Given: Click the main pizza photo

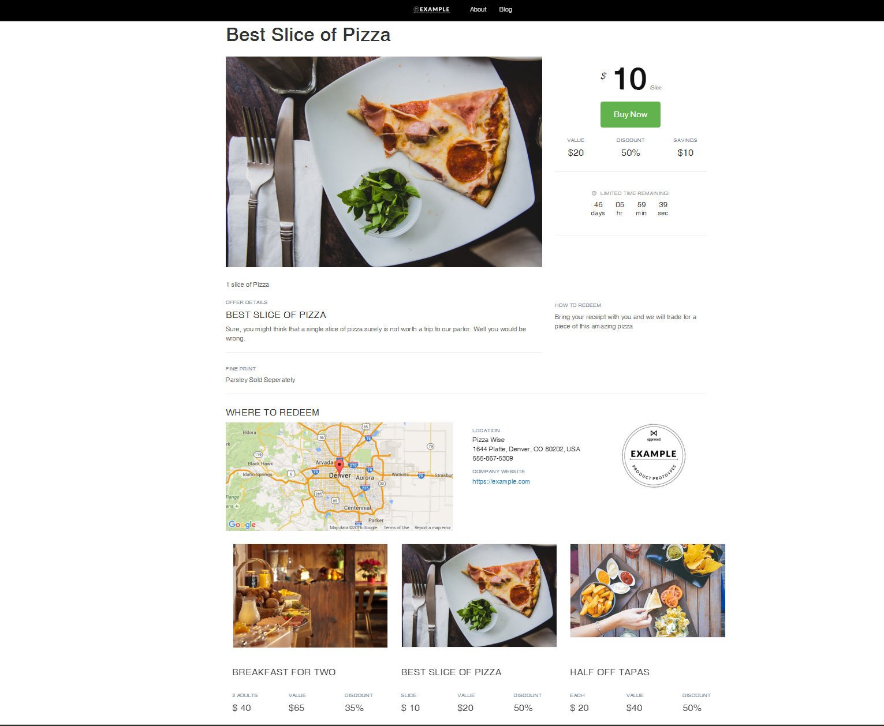Looking at the screenshot, I should tap(383, 162).
